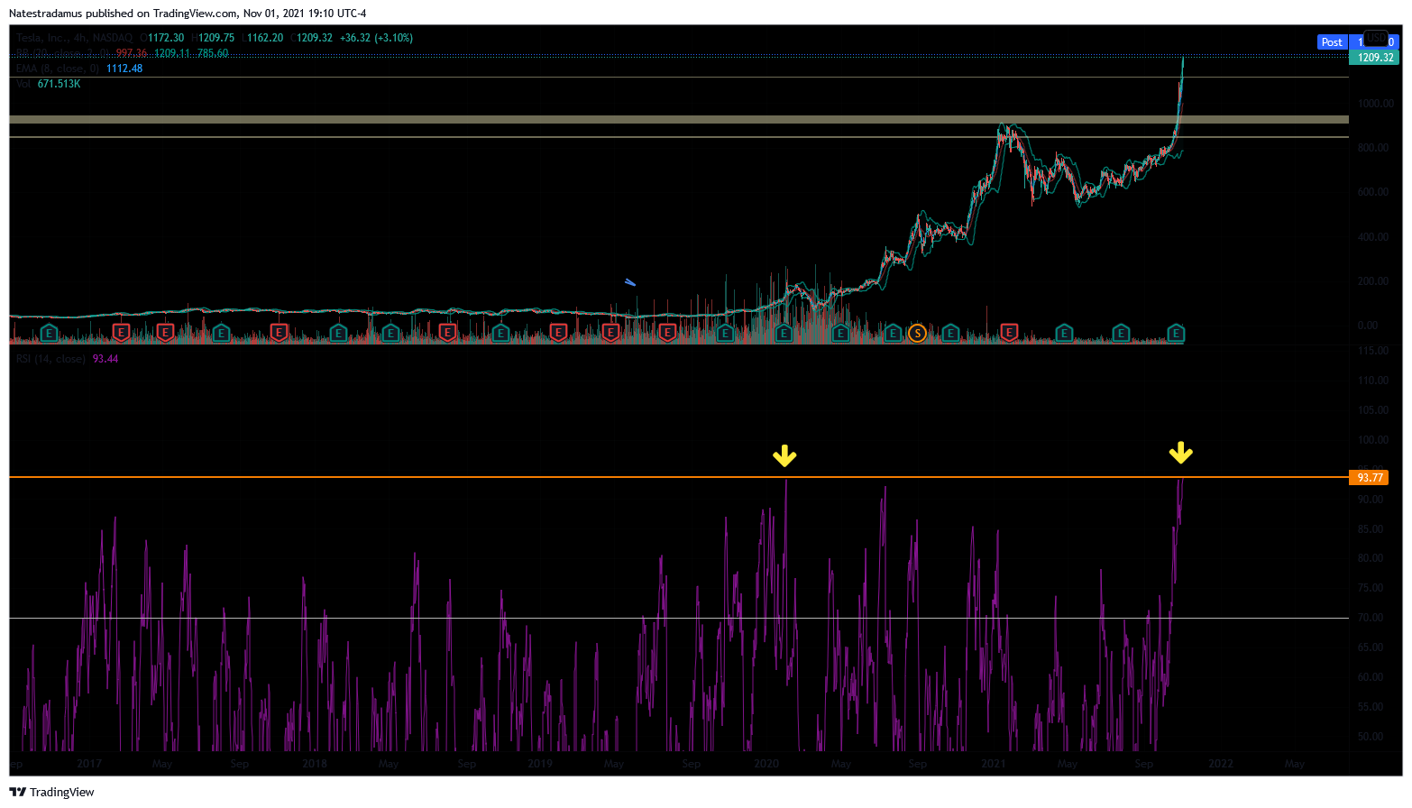The image size is (1412, 808).
Task: Click the RSI value 93.44 in legend
Action: [105, 359]
